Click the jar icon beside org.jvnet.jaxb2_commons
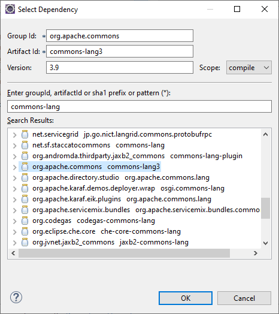The height and width of the screenshot is (314, 279). point(25,242)
